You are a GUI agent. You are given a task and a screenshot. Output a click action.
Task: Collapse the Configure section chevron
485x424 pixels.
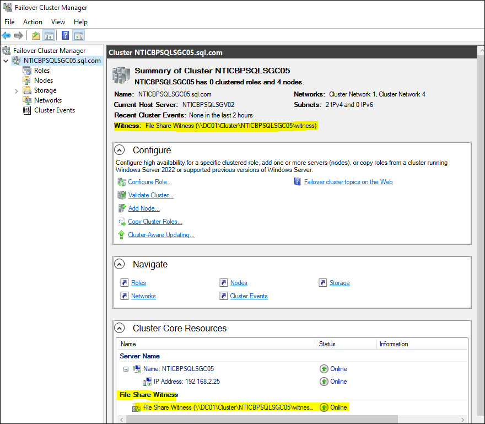(x=120, y=150)
